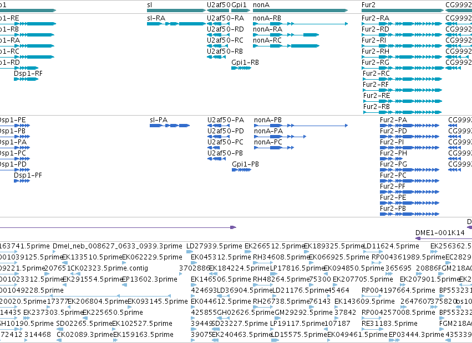
Task: Select the nonA-PB protein label
Action: tap(268, 120)
